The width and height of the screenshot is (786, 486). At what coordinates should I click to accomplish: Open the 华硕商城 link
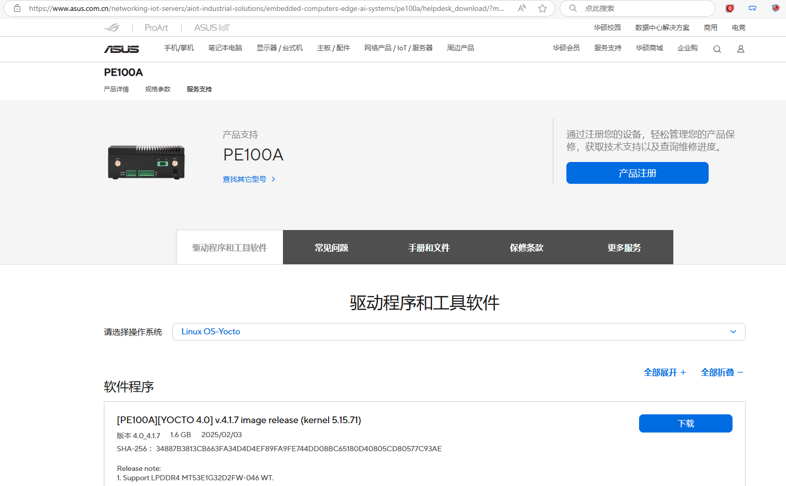[649, 48]
